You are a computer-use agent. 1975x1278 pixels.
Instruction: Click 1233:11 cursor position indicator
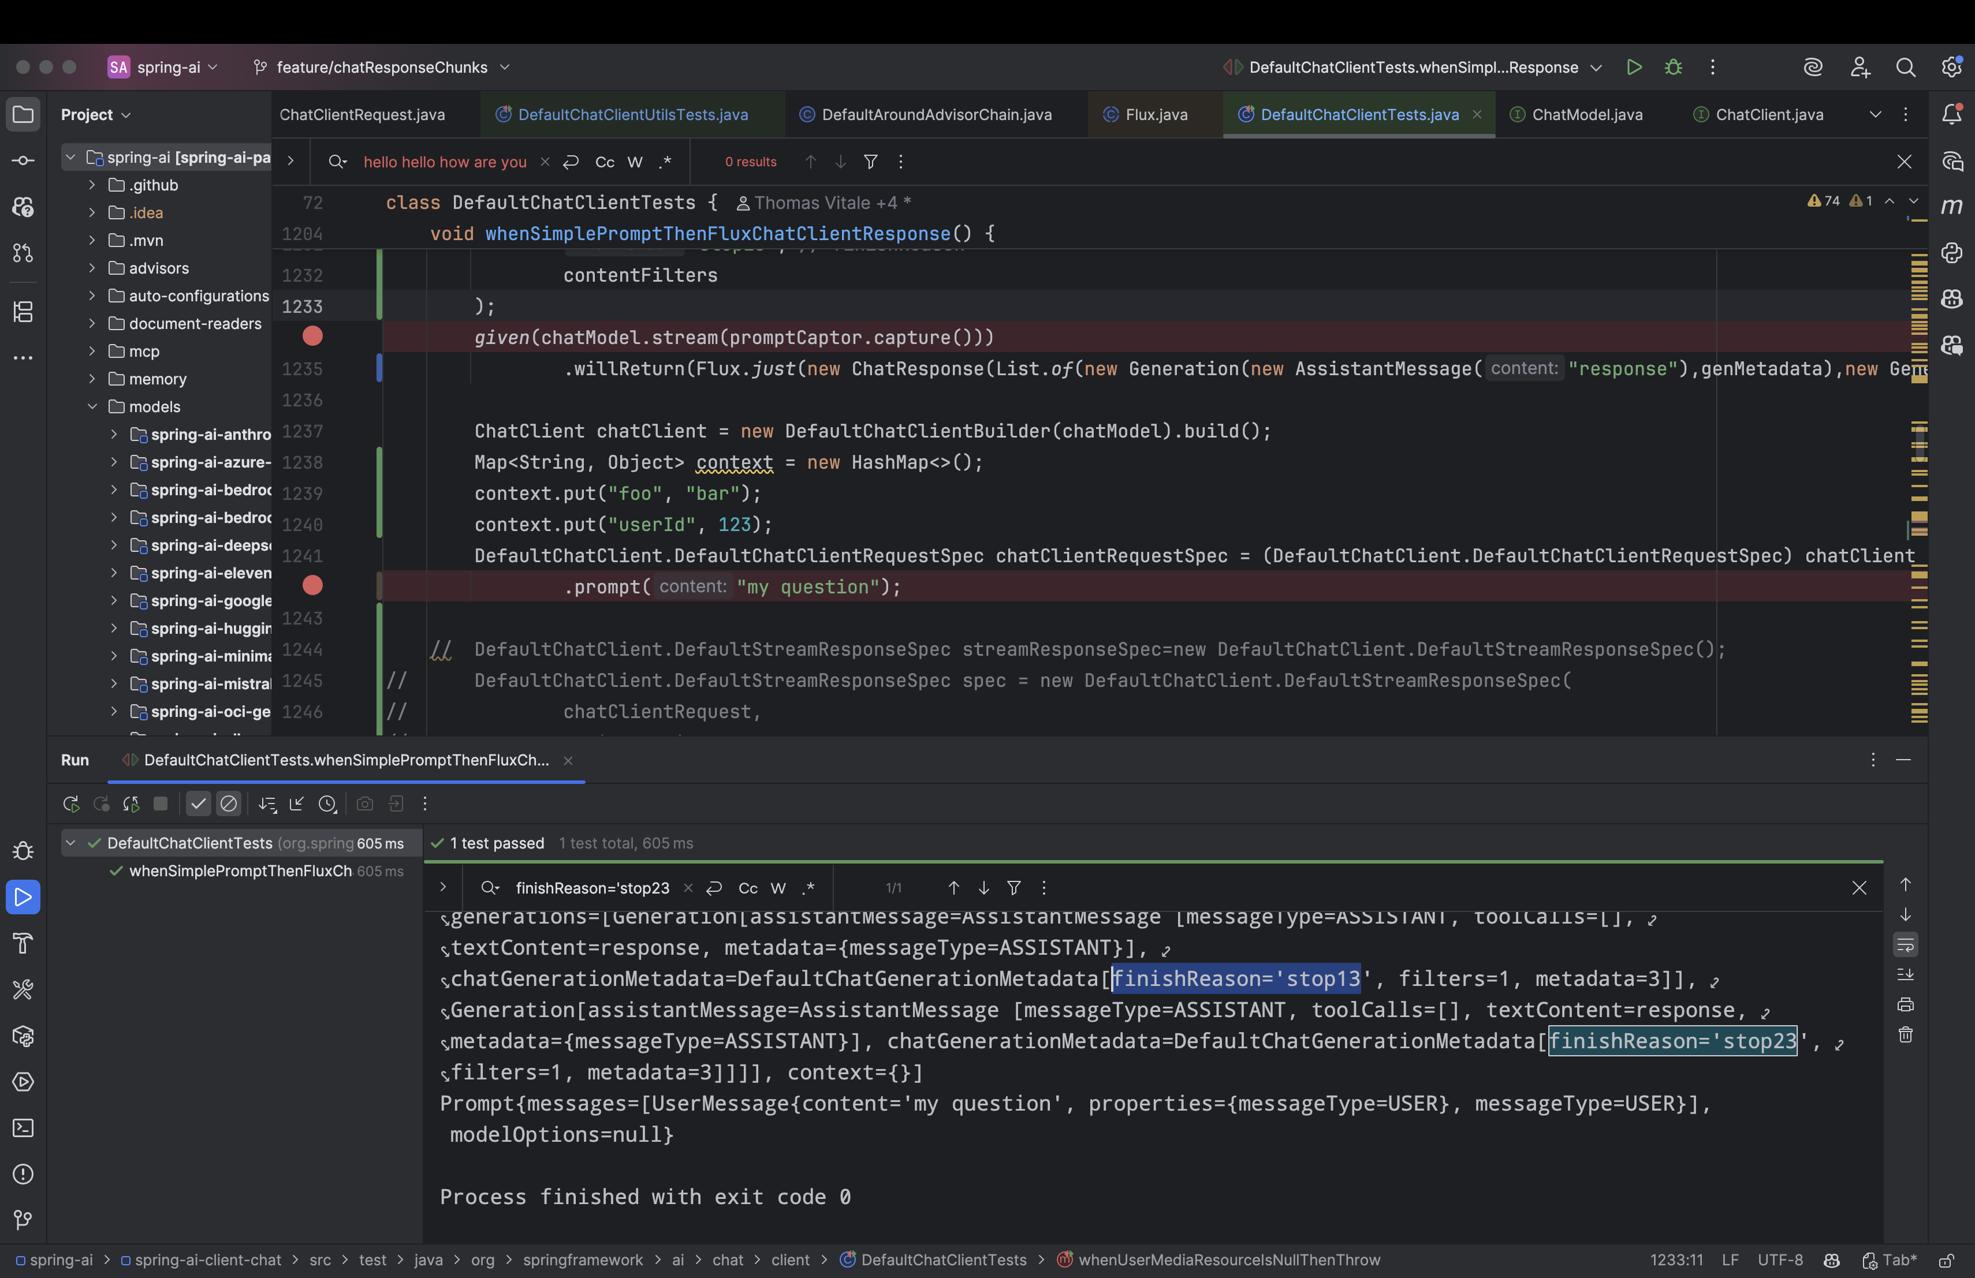point(1675,1260)
